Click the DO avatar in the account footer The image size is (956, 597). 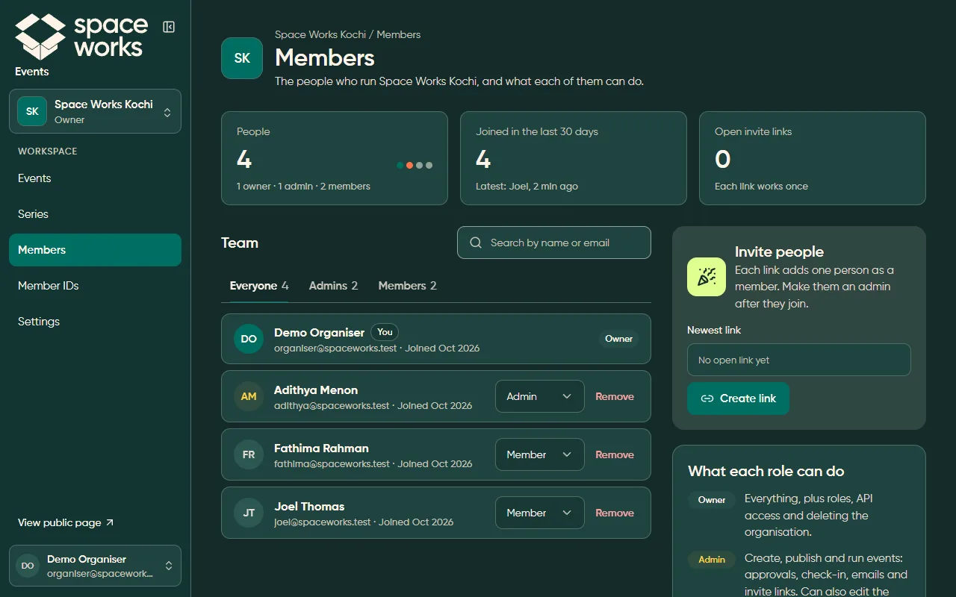28,566
